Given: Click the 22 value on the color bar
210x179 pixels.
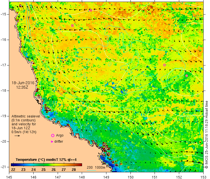Looking at the screenshot, I should coord(13,170).
